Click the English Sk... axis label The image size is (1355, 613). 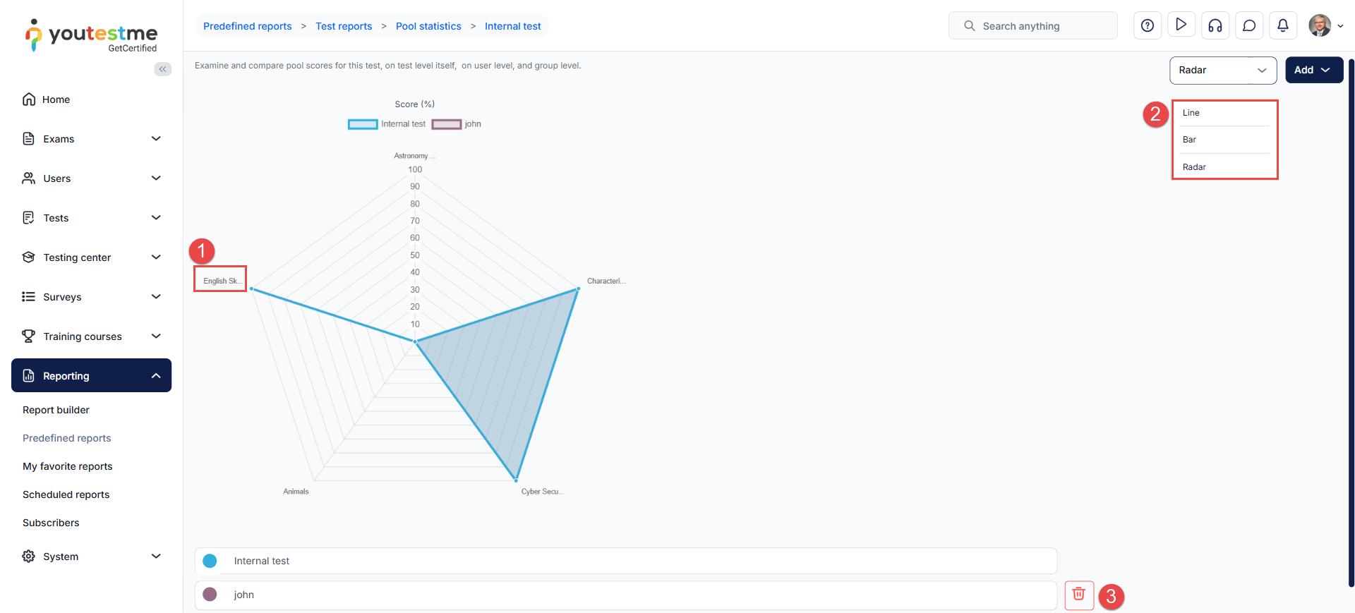coord(222,281)
